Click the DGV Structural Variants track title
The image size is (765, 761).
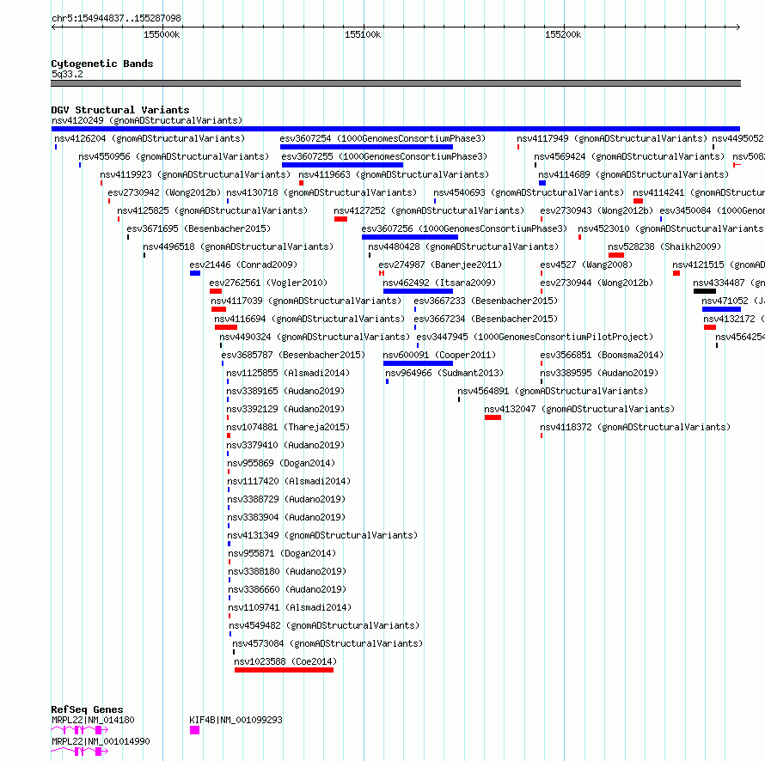tap(120, 110)
